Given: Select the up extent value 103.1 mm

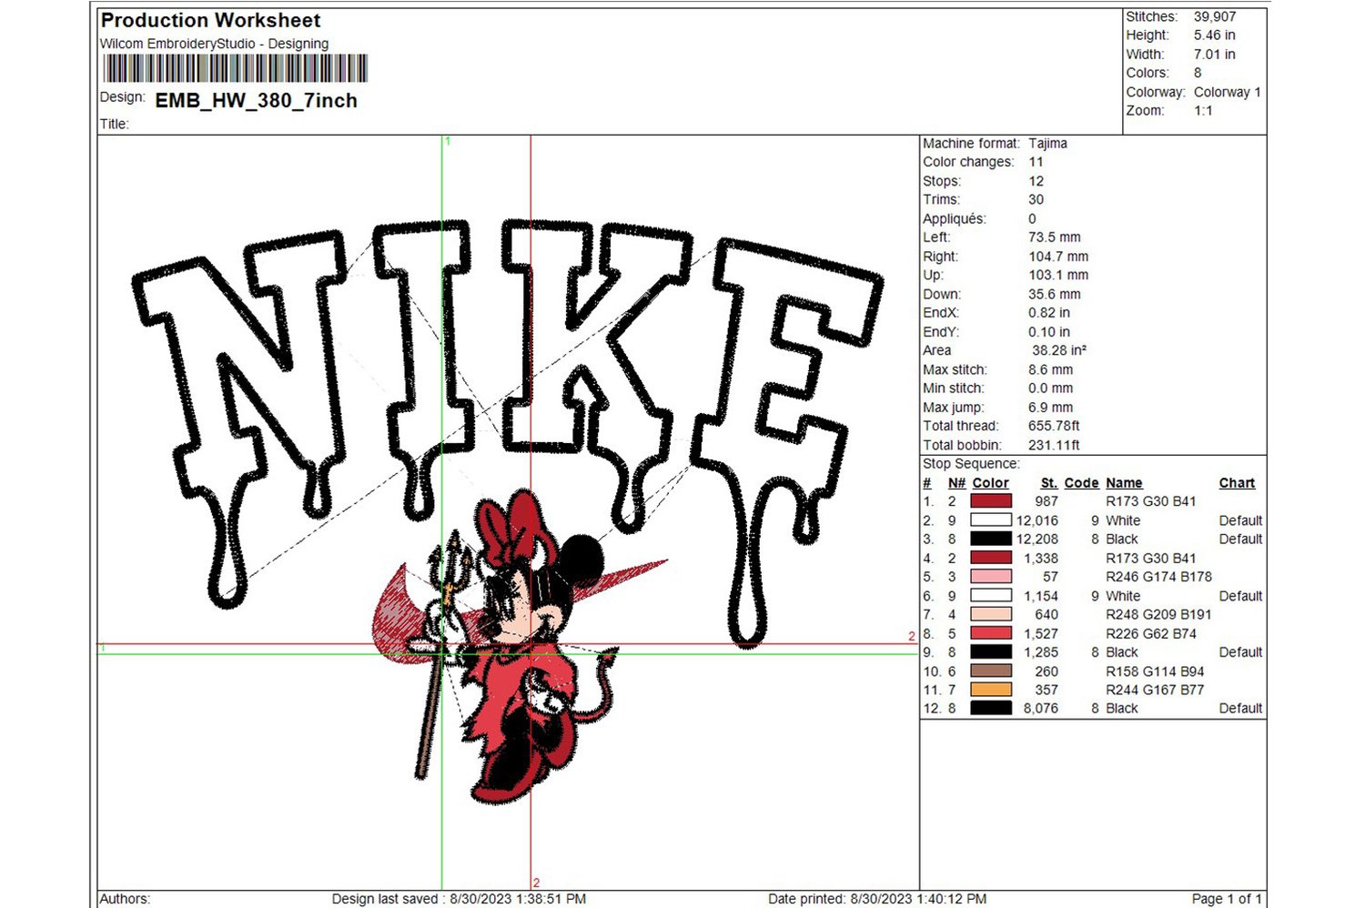Looking at the screenshot, I should (x=1058, y=275).
